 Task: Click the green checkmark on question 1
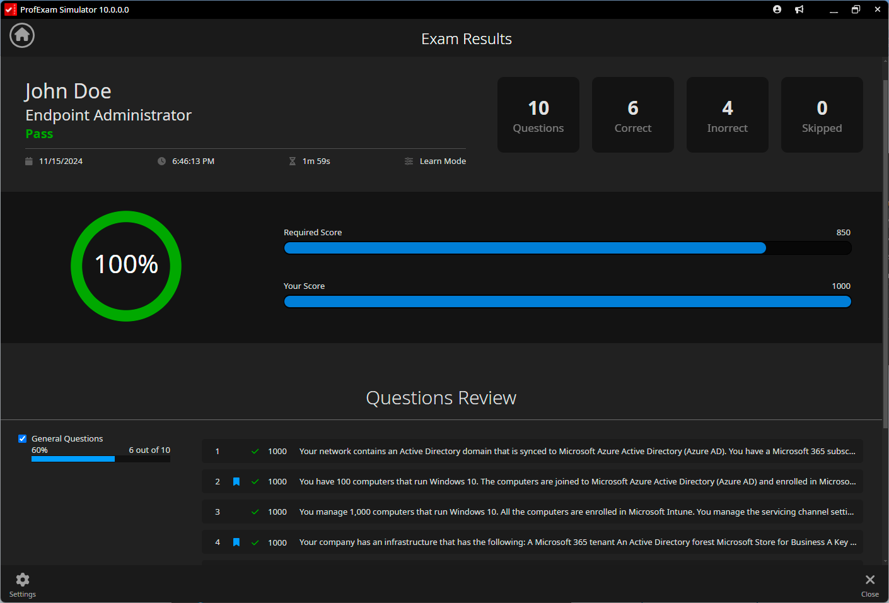tap(255, 452)
